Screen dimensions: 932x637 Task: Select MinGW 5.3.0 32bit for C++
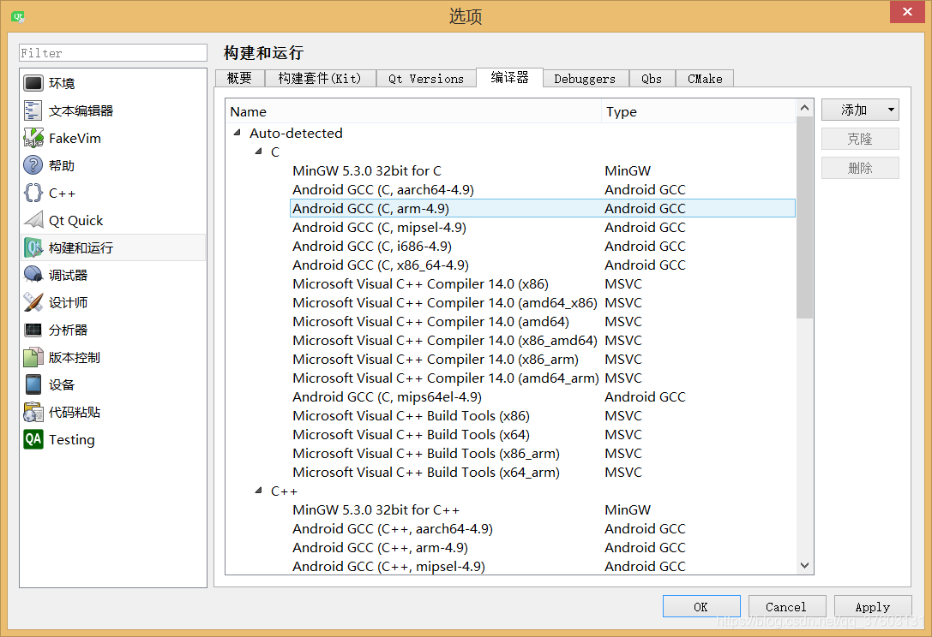point(543,510)
